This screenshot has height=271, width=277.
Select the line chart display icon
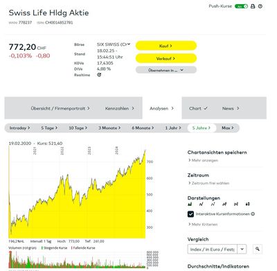pos(202,204)
